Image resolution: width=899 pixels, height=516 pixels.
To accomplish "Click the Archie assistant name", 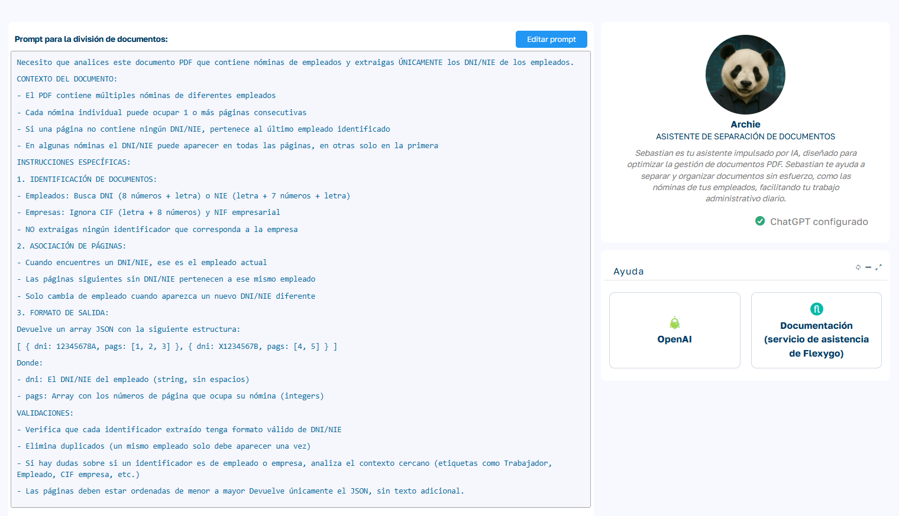I will tap(745, 124).
